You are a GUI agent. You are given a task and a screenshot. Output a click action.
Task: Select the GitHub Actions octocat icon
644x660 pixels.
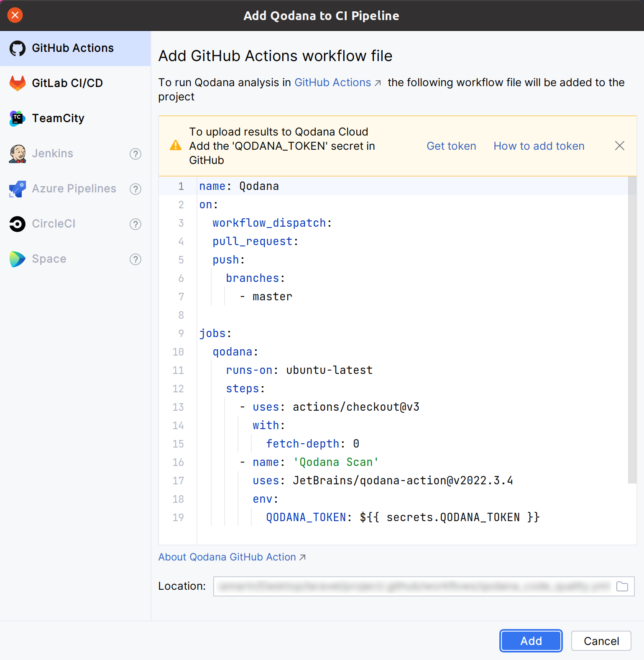(18, 49)
